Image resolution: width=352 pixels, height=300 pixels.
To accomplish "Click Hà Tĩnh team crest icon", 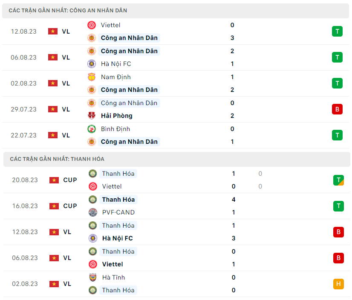I will coord(93,277).
